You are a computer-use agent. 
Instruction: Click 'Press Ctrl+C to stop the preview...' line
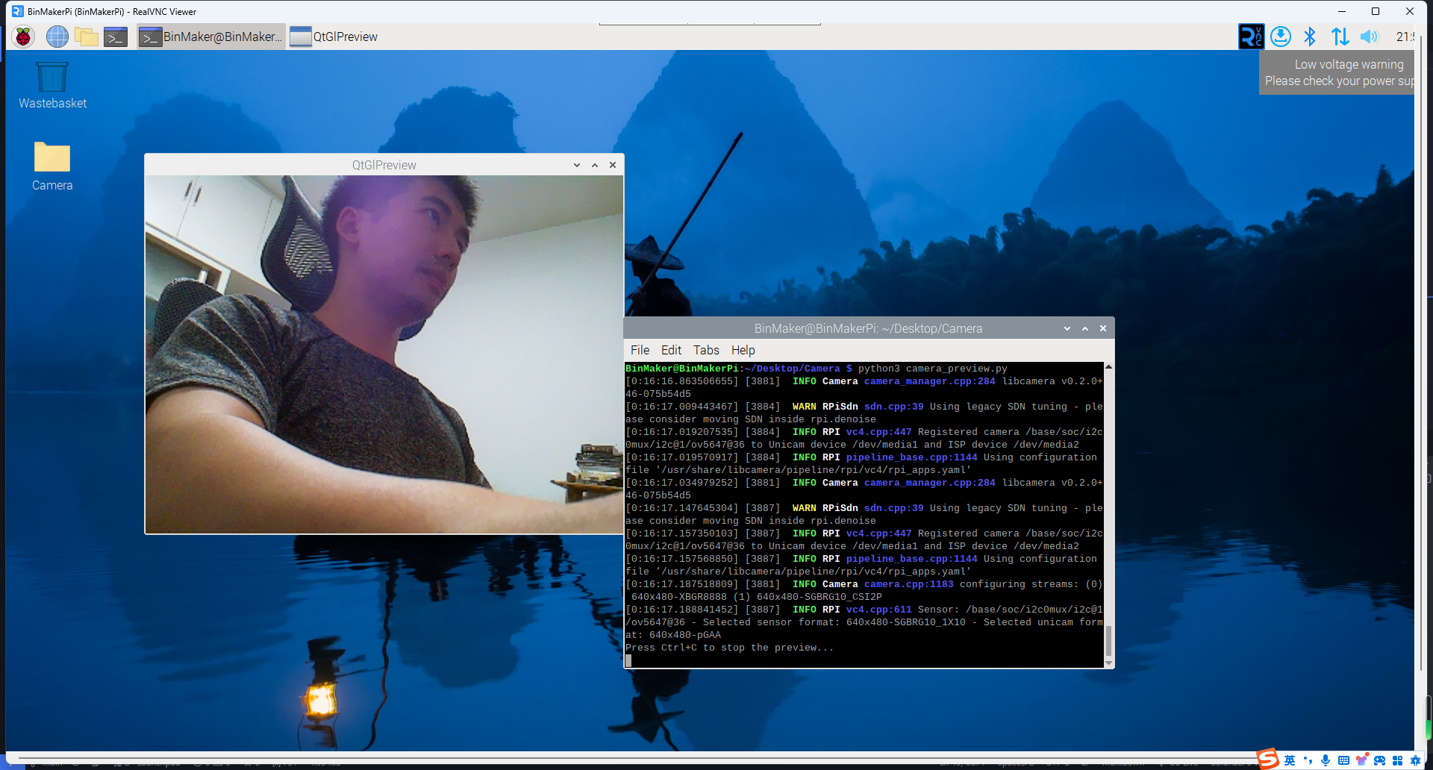tap(729, 648)
